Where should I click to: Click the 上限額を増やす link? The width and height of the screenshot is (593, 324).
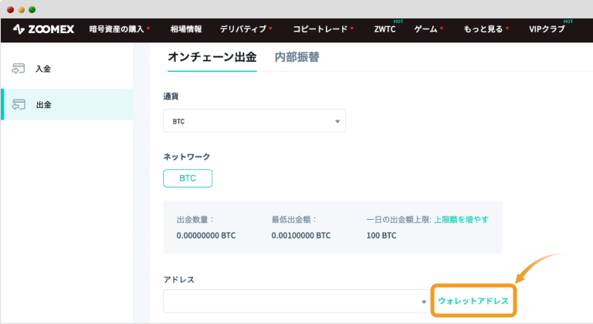[x=461, y=220]
